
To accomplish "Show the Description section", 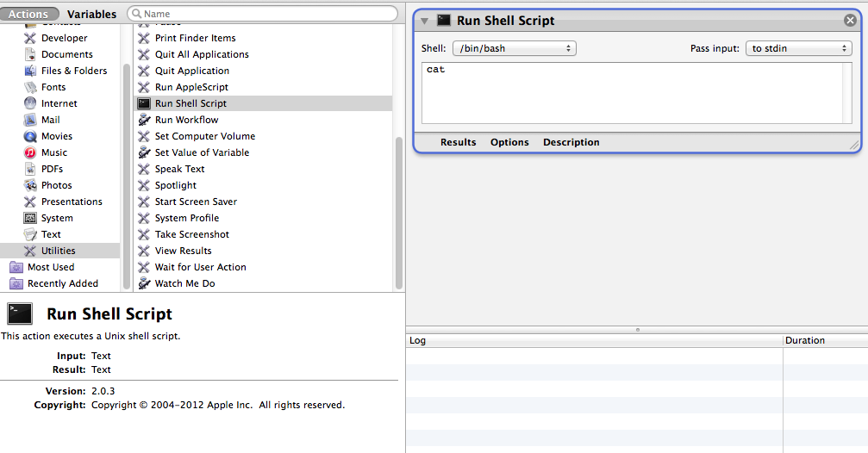I will click(571, 142).
